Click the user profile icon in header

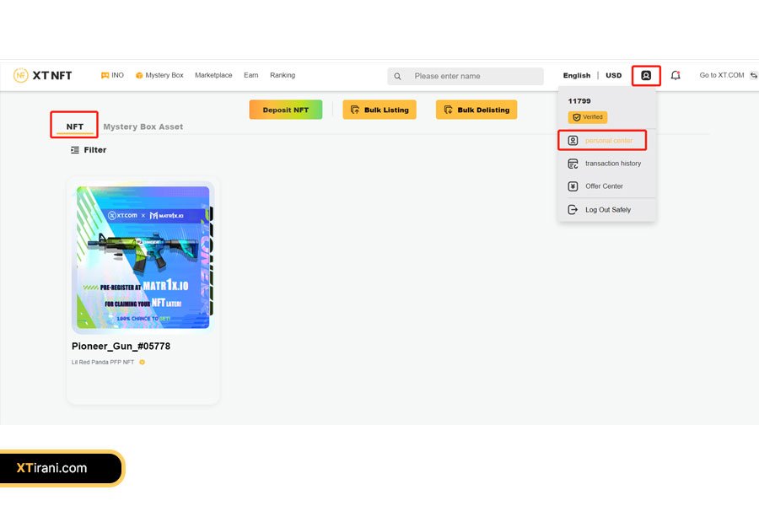pyautogui.click(x=646, y=75)
